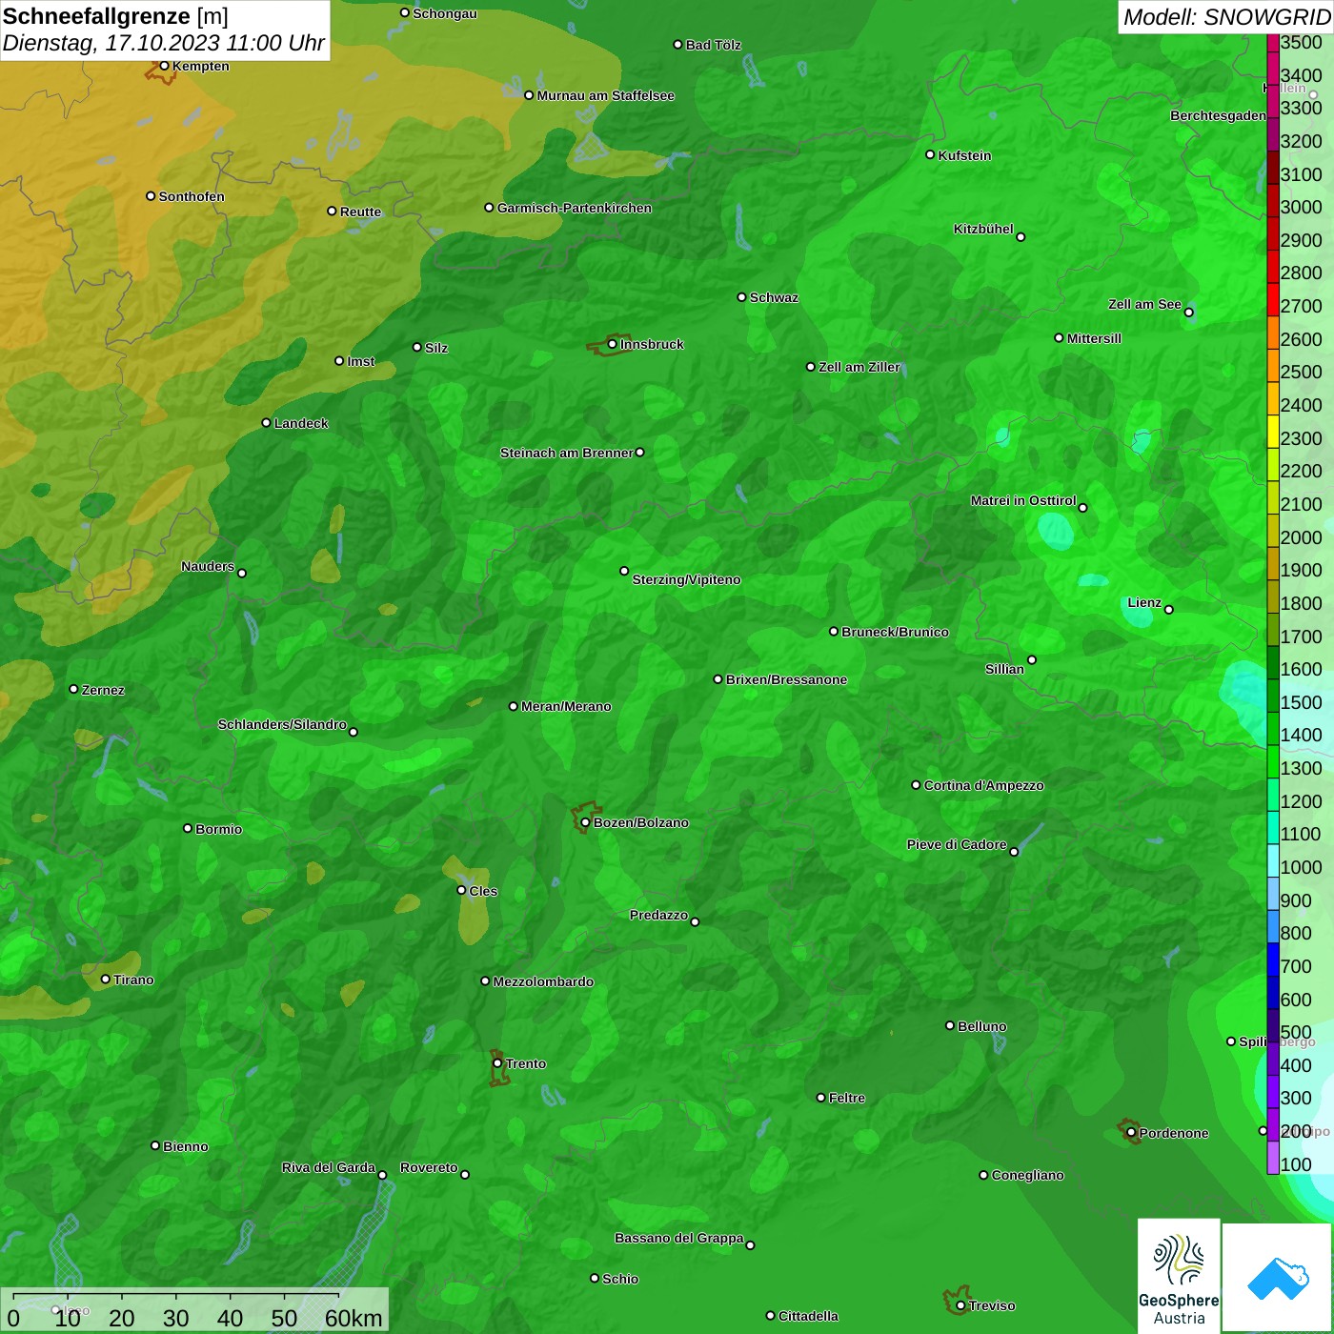Image resolution: width=1334 pixels, height=1334 pixels.
Task: Click the date "Dienstag, 17.10.2023 11:00 Uhr"
Action: coord(164,43)
